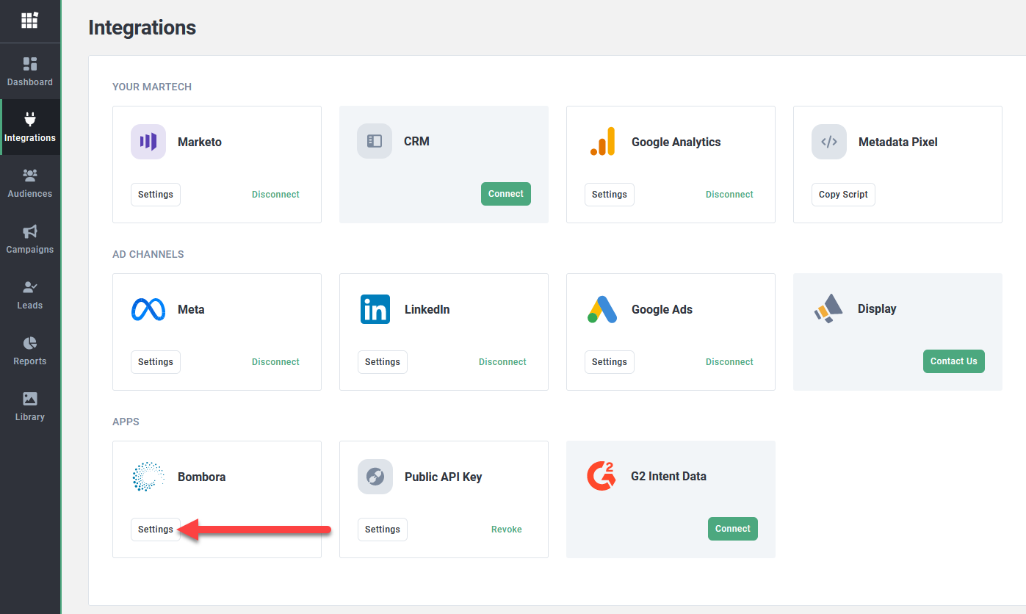The height and width of the screenshot is (614, 1026).
Task: Click the LinkedIn logo icon
Action: tap(375, 309)
